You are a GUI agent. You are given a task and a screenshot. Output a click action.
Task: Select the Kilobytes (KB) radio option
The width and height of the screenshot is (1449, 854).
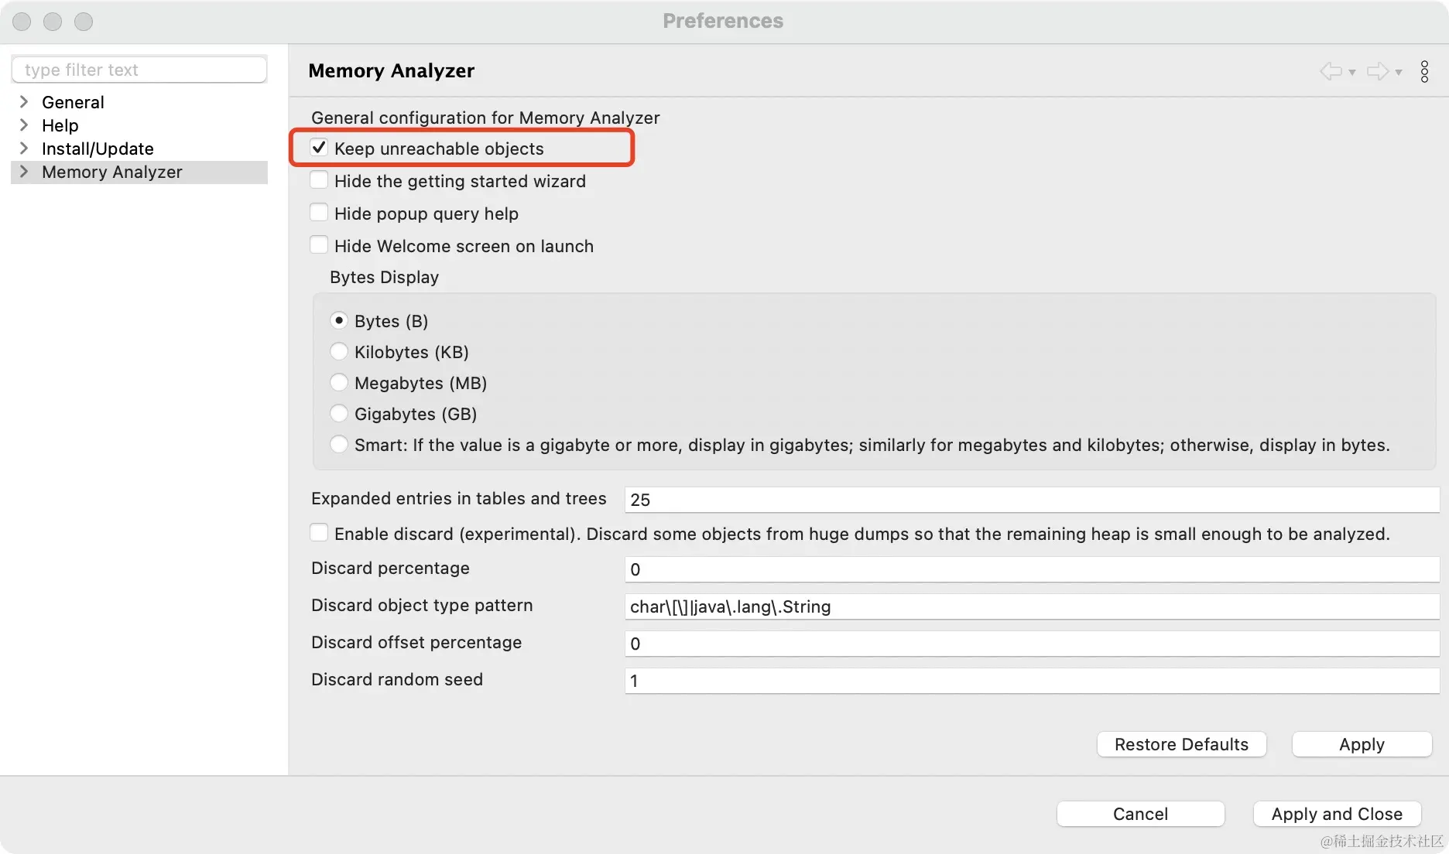(x=339, y=352)
